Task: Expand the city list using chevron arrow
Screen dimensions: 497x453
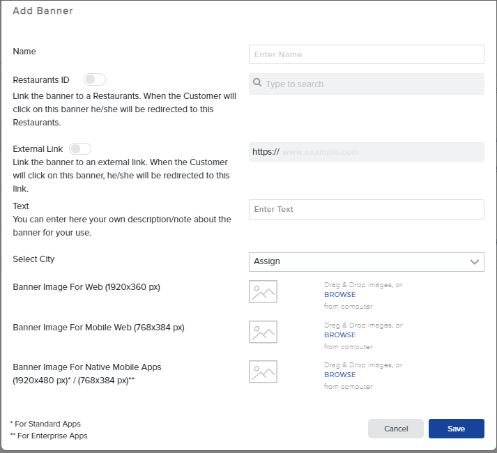Action: tap(475, 262)
